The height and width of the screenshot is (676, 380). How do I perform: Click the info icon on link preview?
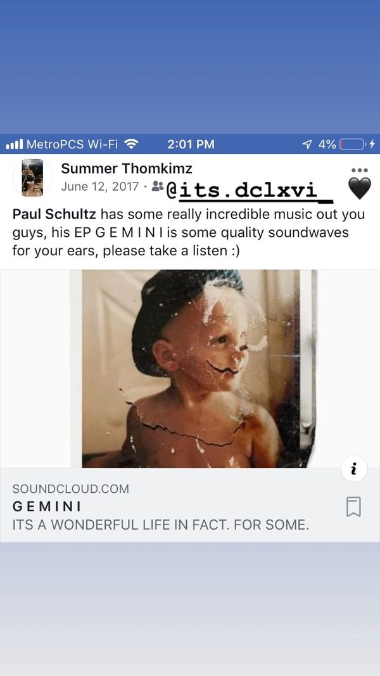tap(354, 469)
